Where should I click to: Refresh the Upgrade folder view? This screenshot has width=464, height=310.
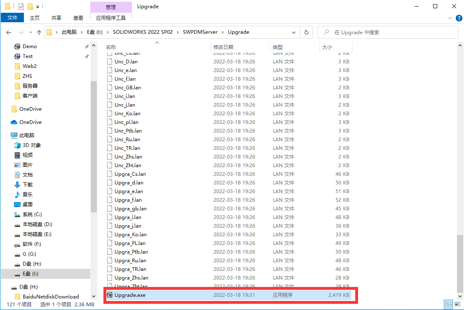(x=307, y=32)
